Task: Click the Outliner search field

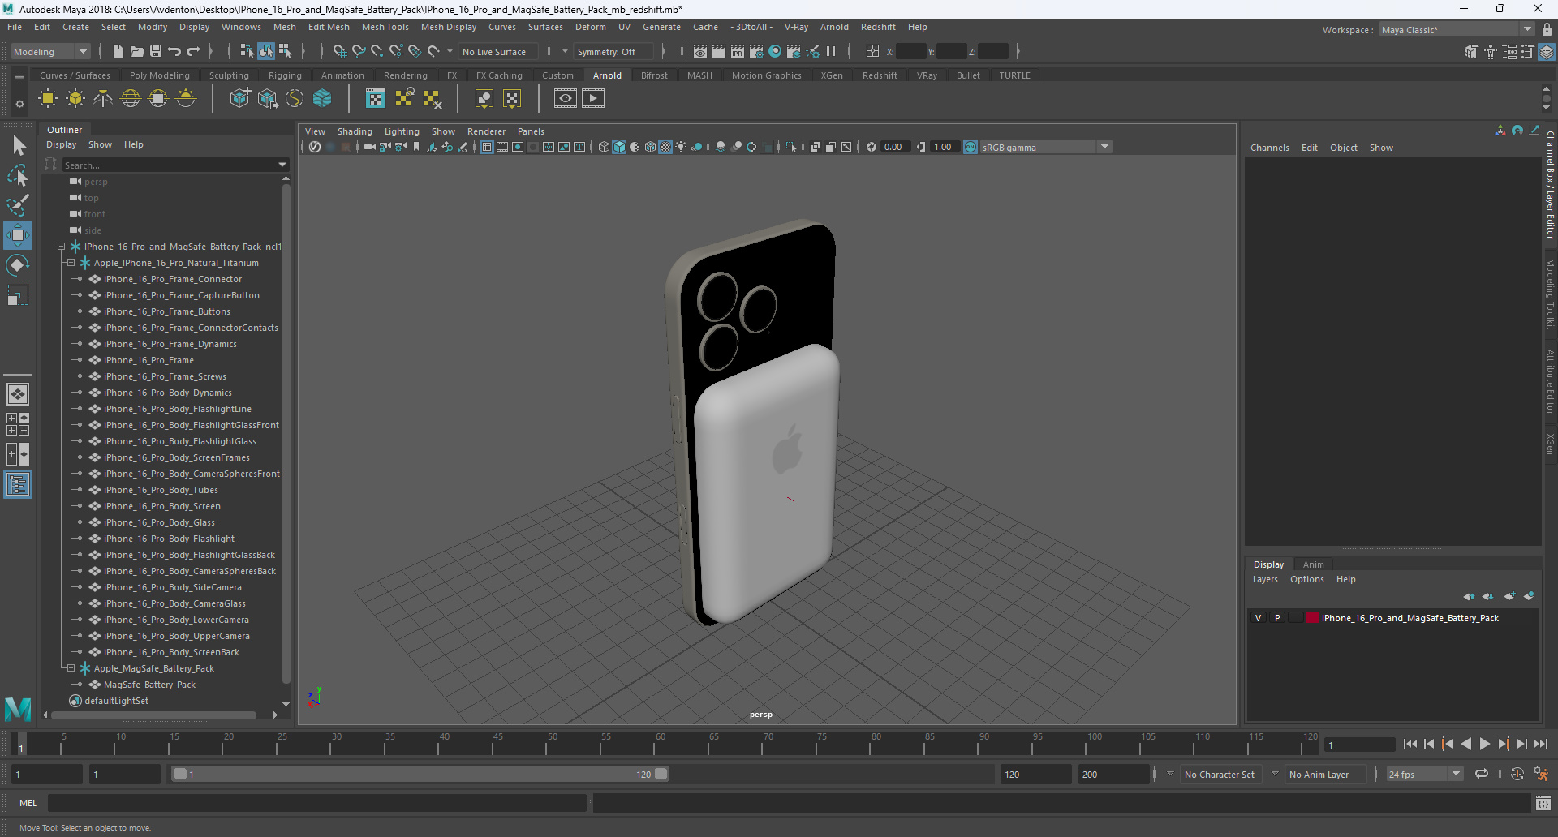Action: (170, 165)
